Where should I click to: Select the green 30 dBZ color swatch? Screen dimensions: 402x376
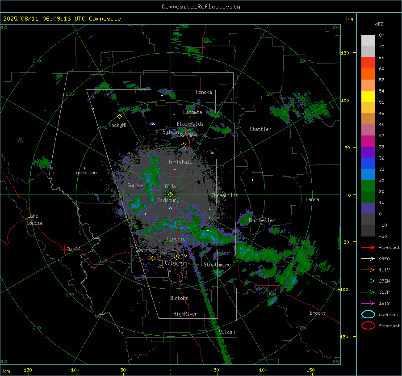coord(368,186)
